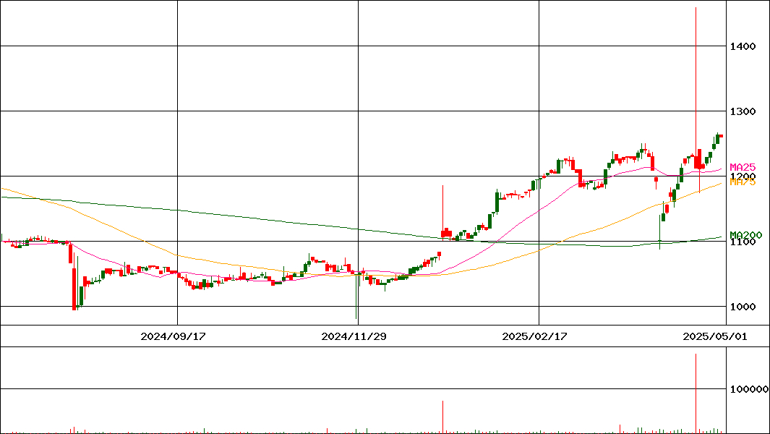This screenshot has width=770, height=434.
Task: Click the 2025/02/17 date label
Action: click(x=534, y=336)
